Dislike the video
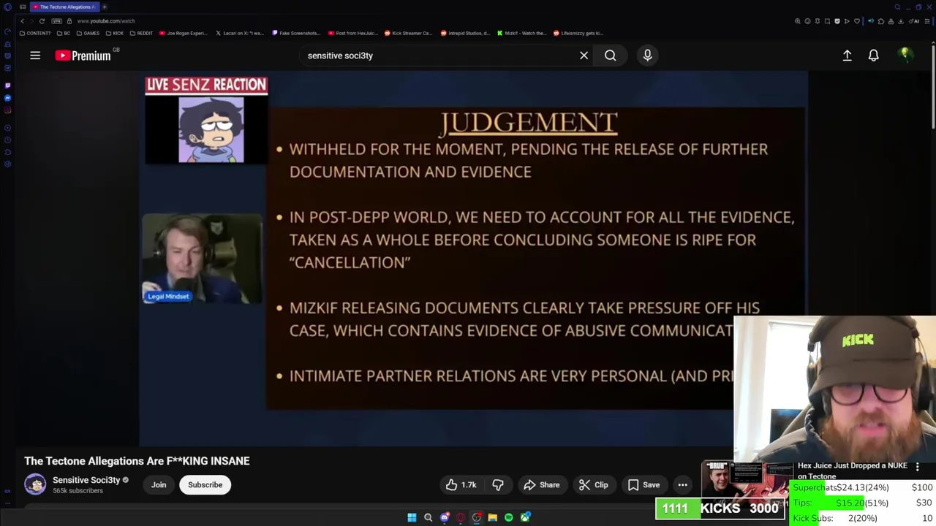936x526 pixels. click(498, 485)
